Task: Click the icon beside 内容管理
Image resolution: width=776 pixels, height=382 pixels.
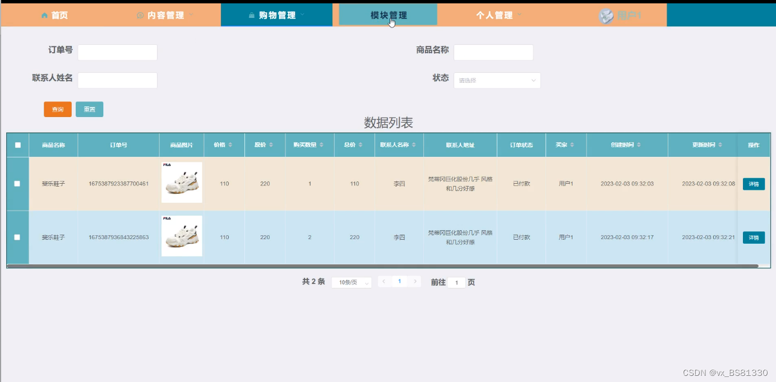Action: point(140,16)
